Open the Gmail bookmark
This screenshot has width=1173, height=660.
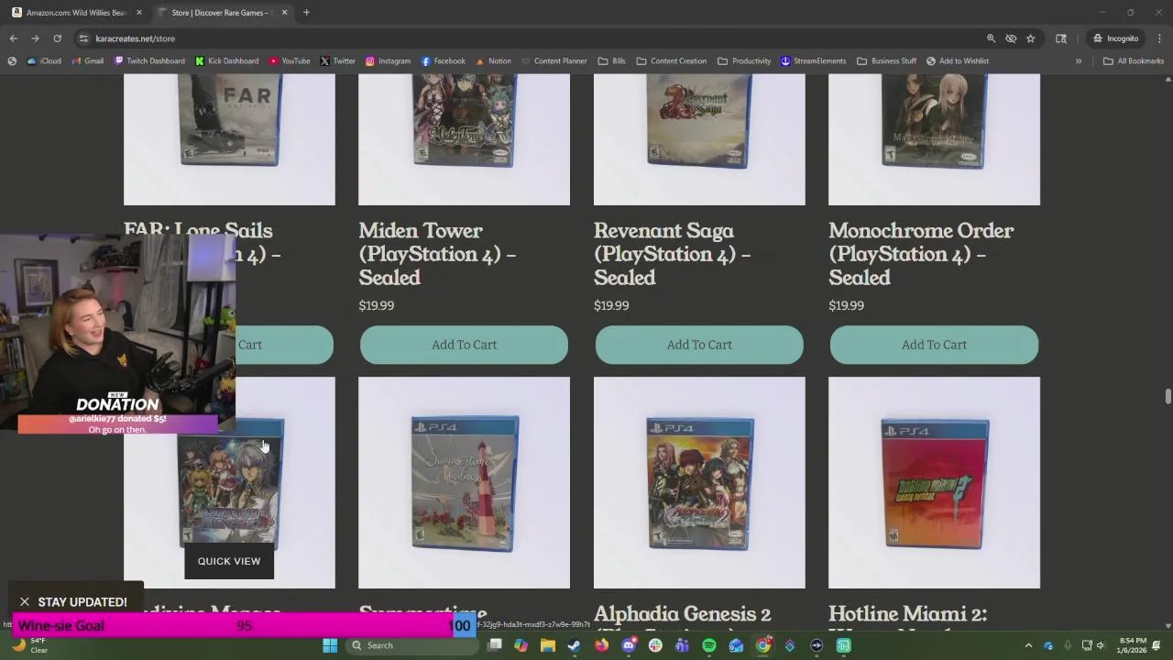pyautogui.click(x=87, y=61)
